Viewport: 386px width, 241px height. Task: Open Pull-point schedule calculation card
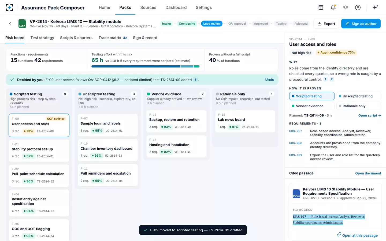tap(39, 176)
